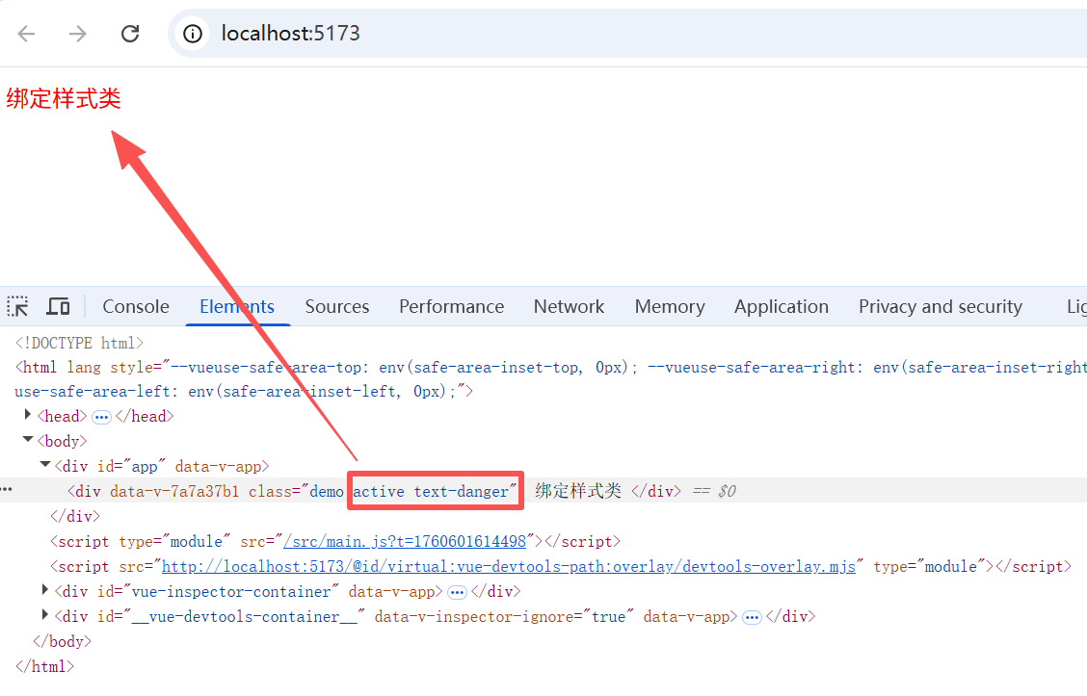Open the Privacy and security tab
This screenshot has width=1087, height=696.
(x=940, y=307)
